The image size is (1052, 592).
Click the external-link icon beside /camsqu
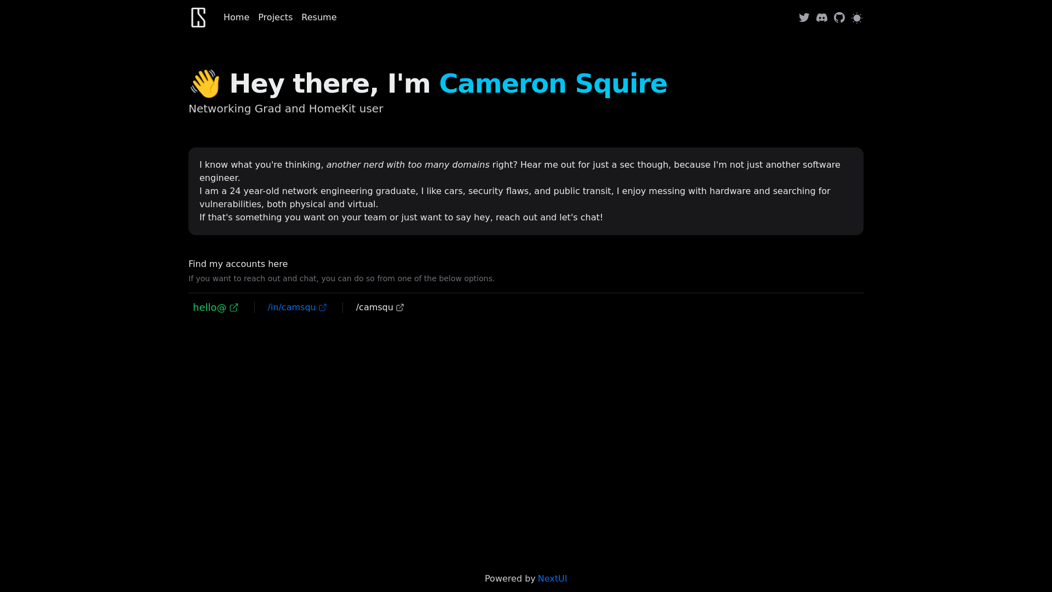(x=400, y=308)
